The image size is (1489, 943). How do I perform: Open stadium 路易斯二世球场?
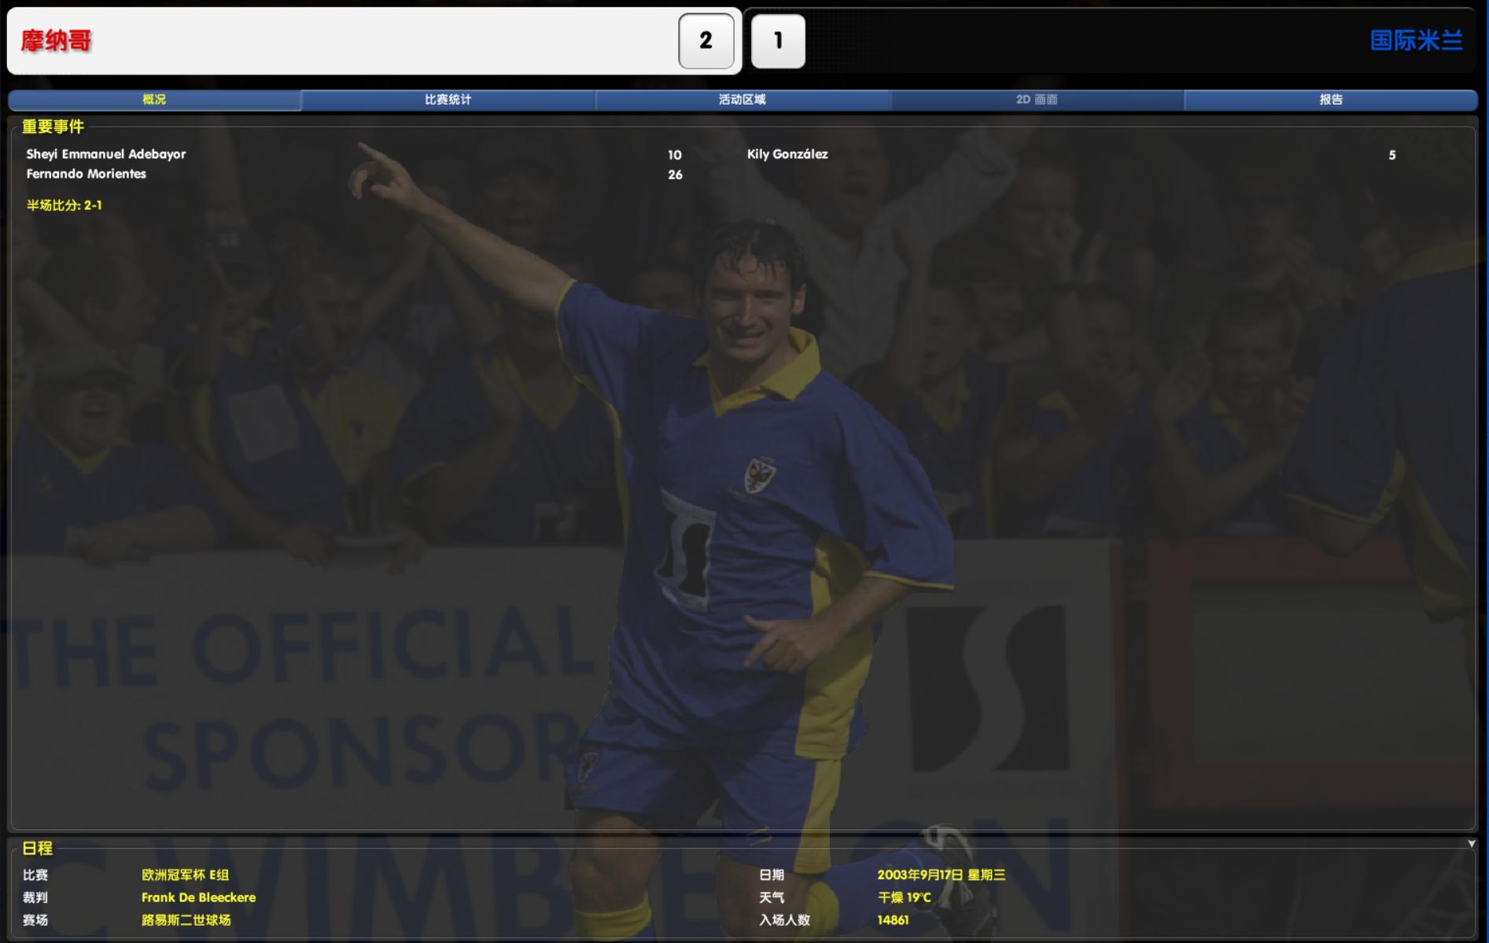pos(186,919)
